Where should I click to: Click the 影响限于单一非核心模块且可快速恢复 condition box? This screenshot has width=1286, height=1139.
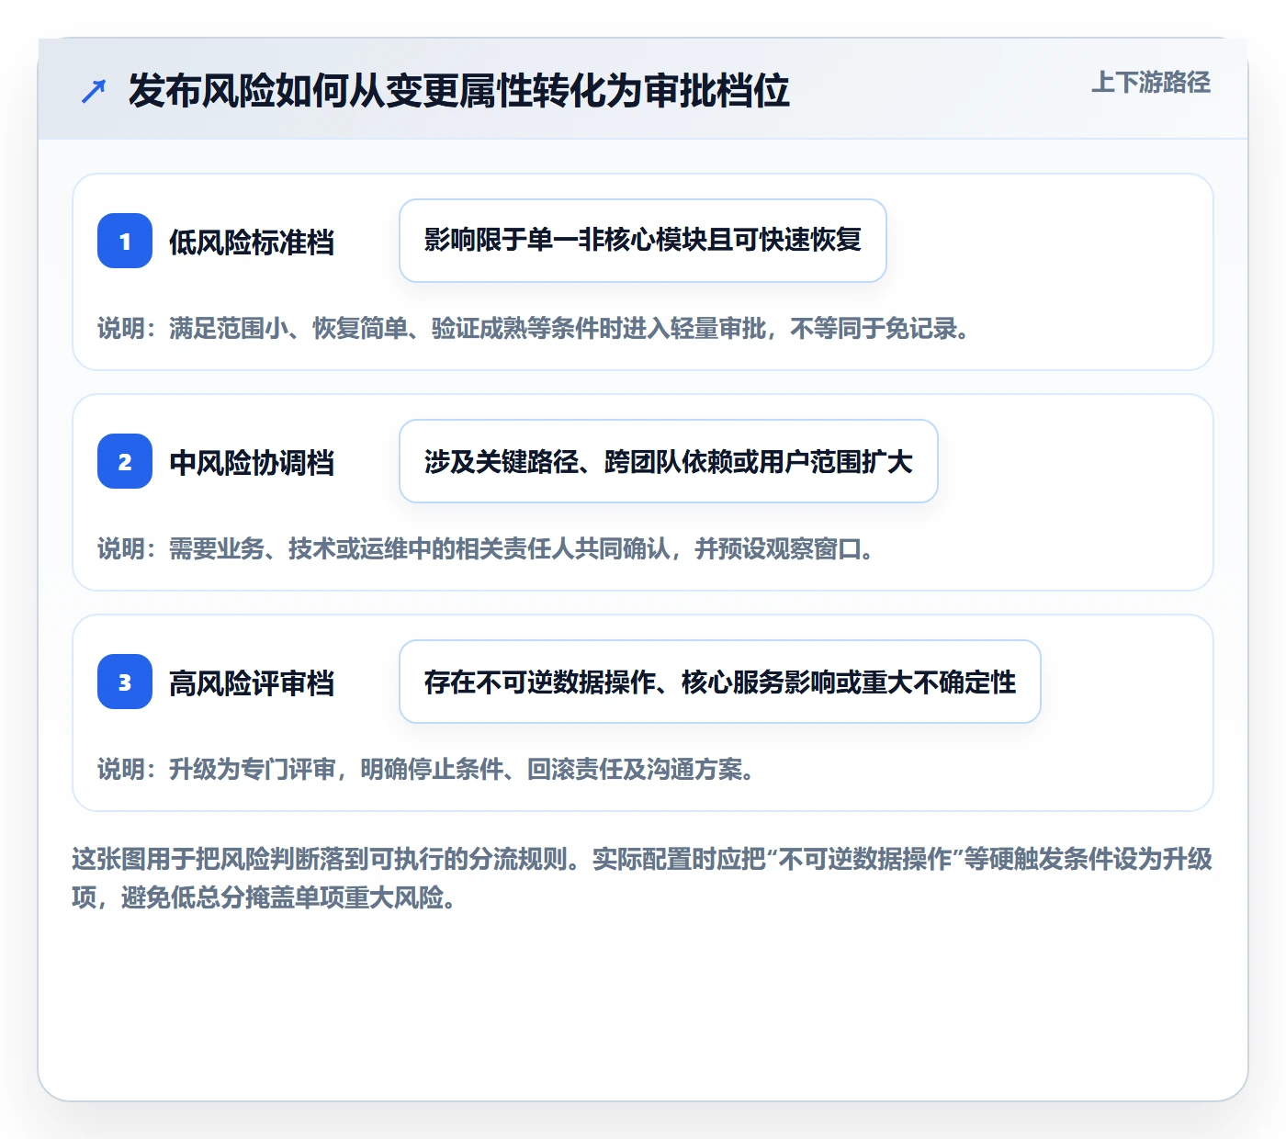click(x=643, y=241)
